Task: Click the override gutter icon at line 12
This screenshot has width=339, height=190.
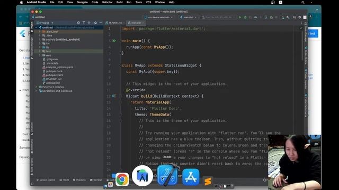Action: (x=113, y=96)
